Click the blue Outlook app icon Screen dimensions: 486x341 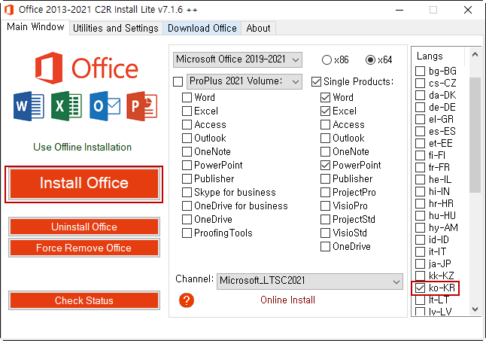(105, 106)
